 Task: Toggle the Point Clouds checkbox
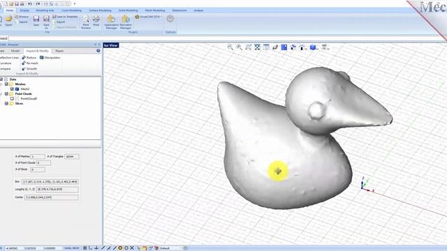pyautogui.click(x=6, y=94)
